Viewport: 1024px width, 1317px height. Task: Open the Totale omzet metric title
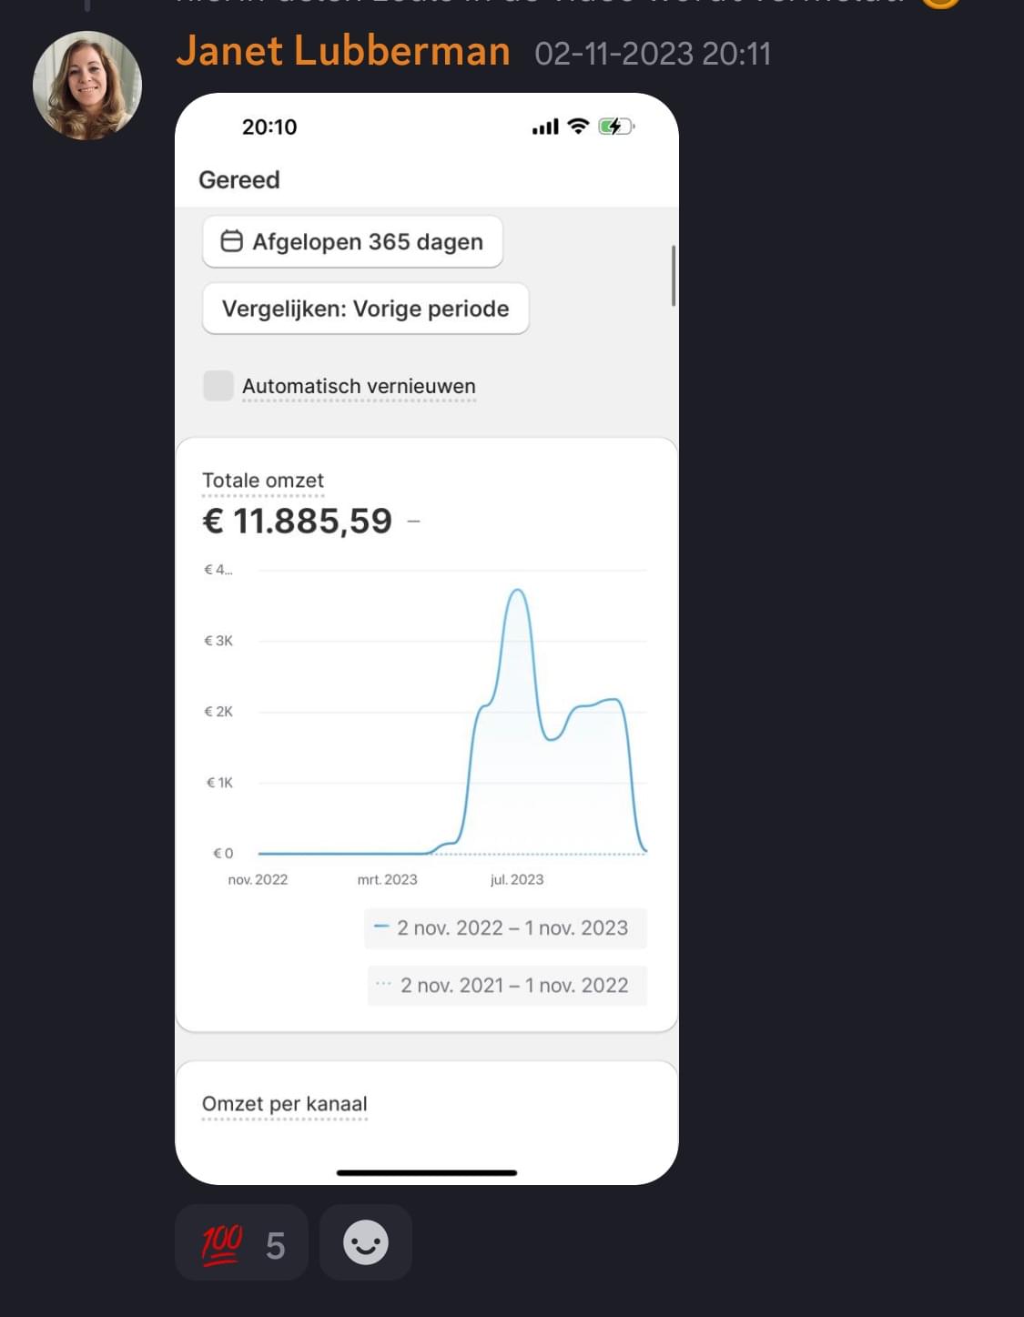click(x=263, y=481)
